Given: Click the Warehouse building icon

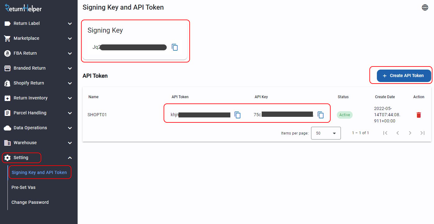Looking at the screenshot, I should point(7,143).
